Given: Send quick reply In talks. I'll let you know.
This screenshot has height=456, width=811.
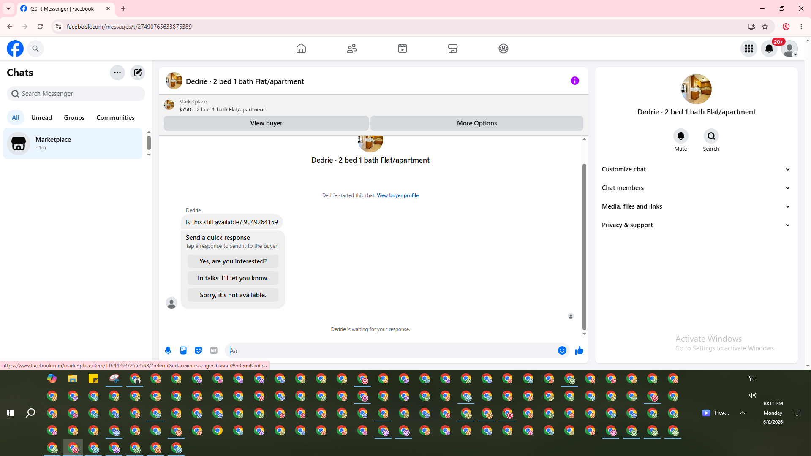Looking at the screenshot, I should [233, 278].
